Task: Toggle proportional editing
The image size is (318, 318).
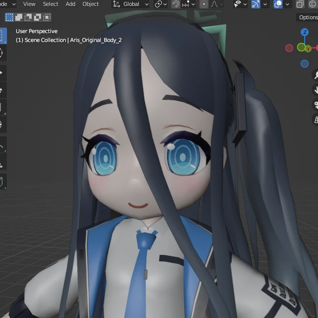Action: 203,4
